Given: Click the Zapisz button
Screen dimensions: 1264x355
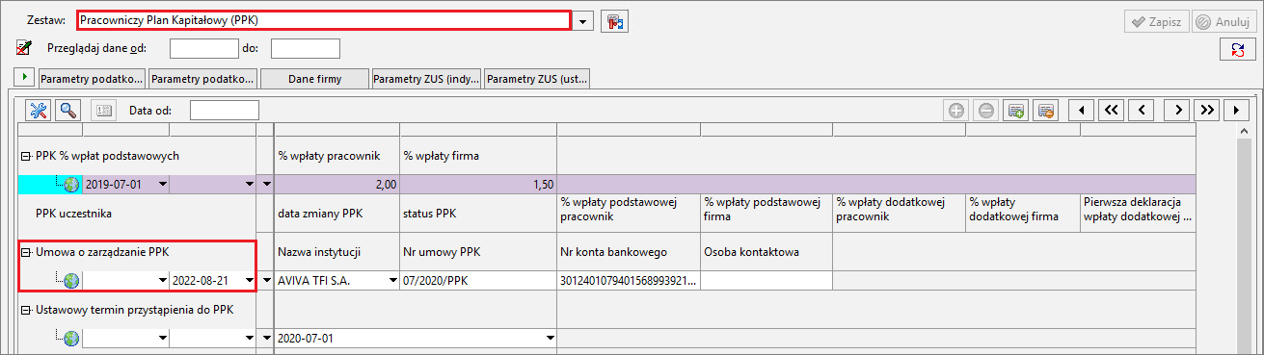Looking at the screenshot, I should click(1157, 21).
